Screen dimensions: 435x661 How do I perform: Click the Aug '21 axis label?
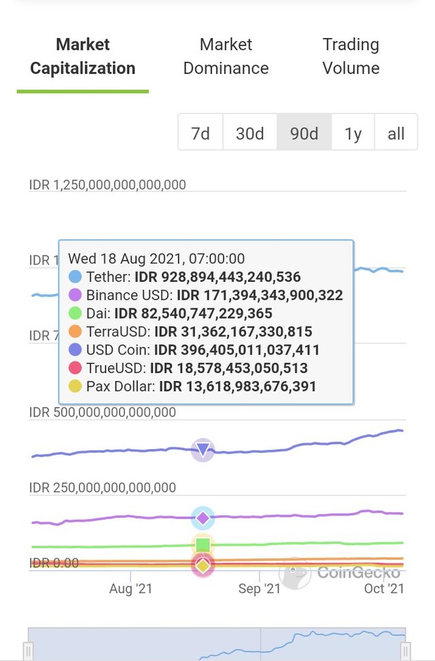coord(130,588)
